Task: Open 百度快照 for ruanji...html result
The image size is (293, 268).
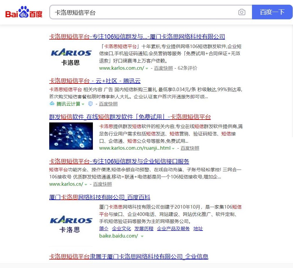Action: tap(190, 148)
